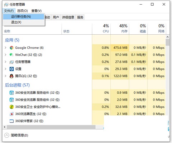Image resolution: width=172 pixels, height=143 pixels.
Task: Select the 后台进程 (57) group heading
Action: point(17,85)
